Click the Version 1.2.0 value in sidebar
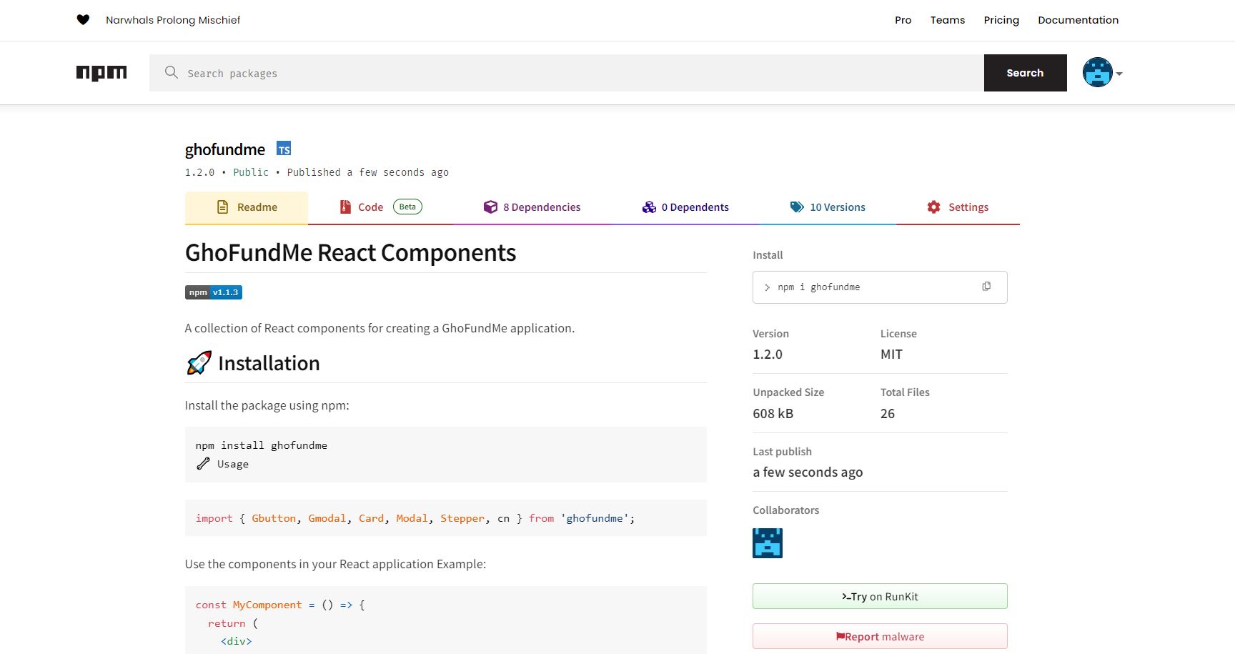 (768, 355)
